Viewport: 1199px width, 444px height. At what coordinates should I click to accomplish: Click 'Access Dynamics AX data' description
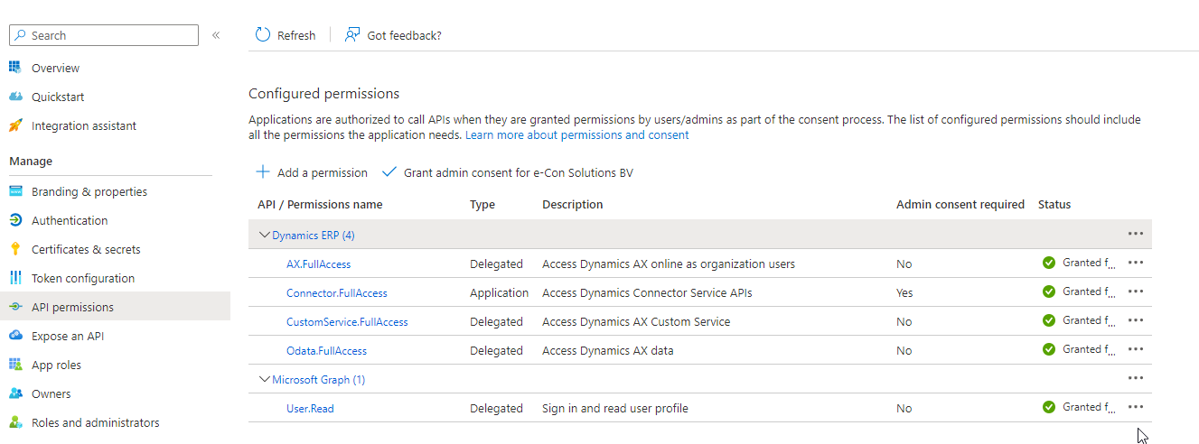[607, 351]
